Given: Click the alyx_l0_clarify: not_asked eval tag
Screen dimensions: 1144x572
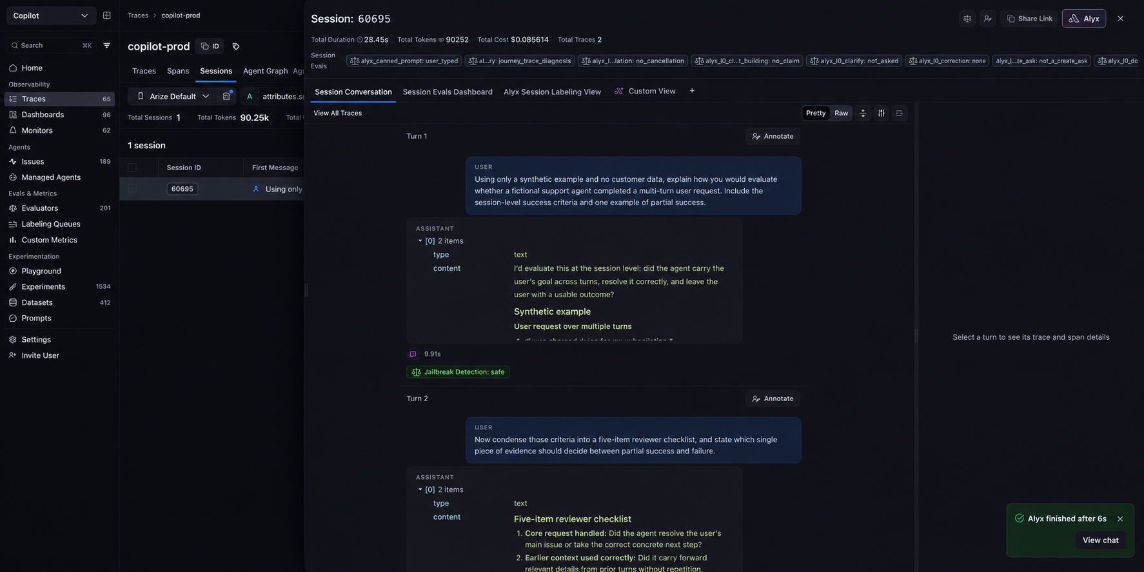Looking at the screenshot, I should pyautogui.click(x=854, y=61).
